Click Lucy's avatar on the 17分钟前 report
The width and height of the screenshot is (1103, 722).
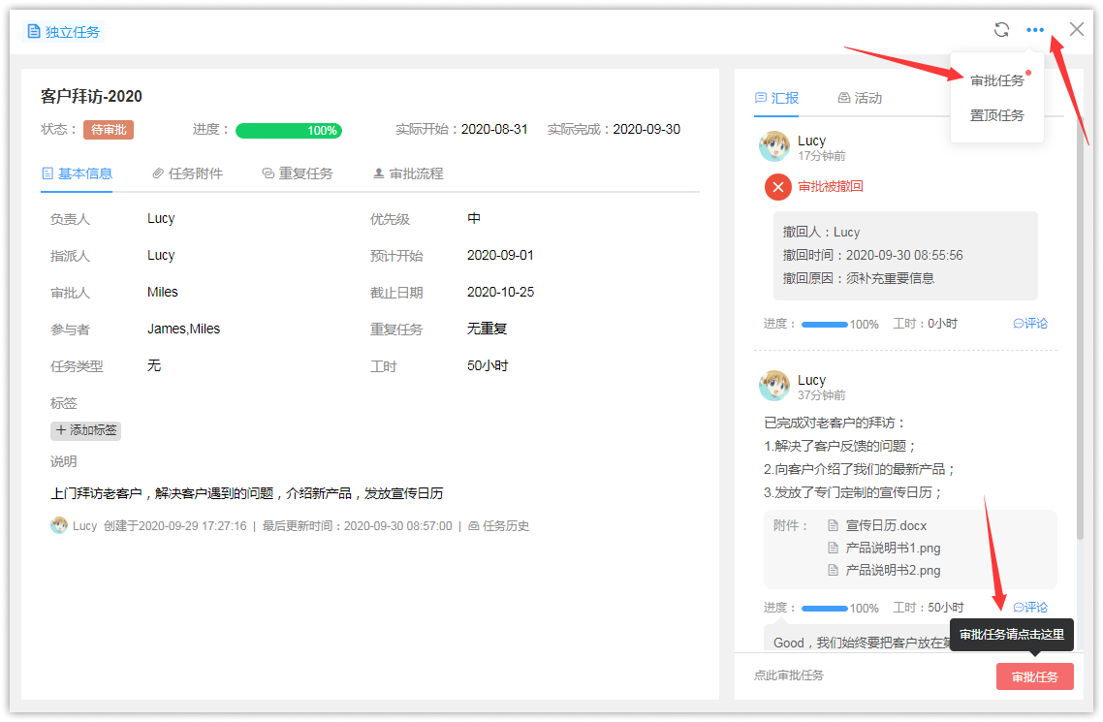[774, 146]
